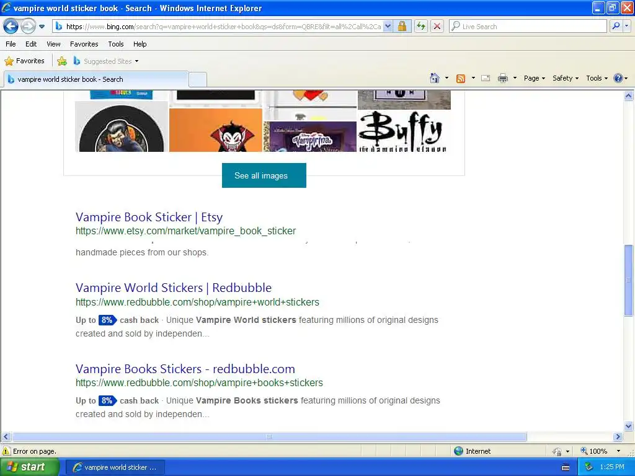Click the Live Search box
This screenshot has width=635, height=476.
tap(528, 27)
